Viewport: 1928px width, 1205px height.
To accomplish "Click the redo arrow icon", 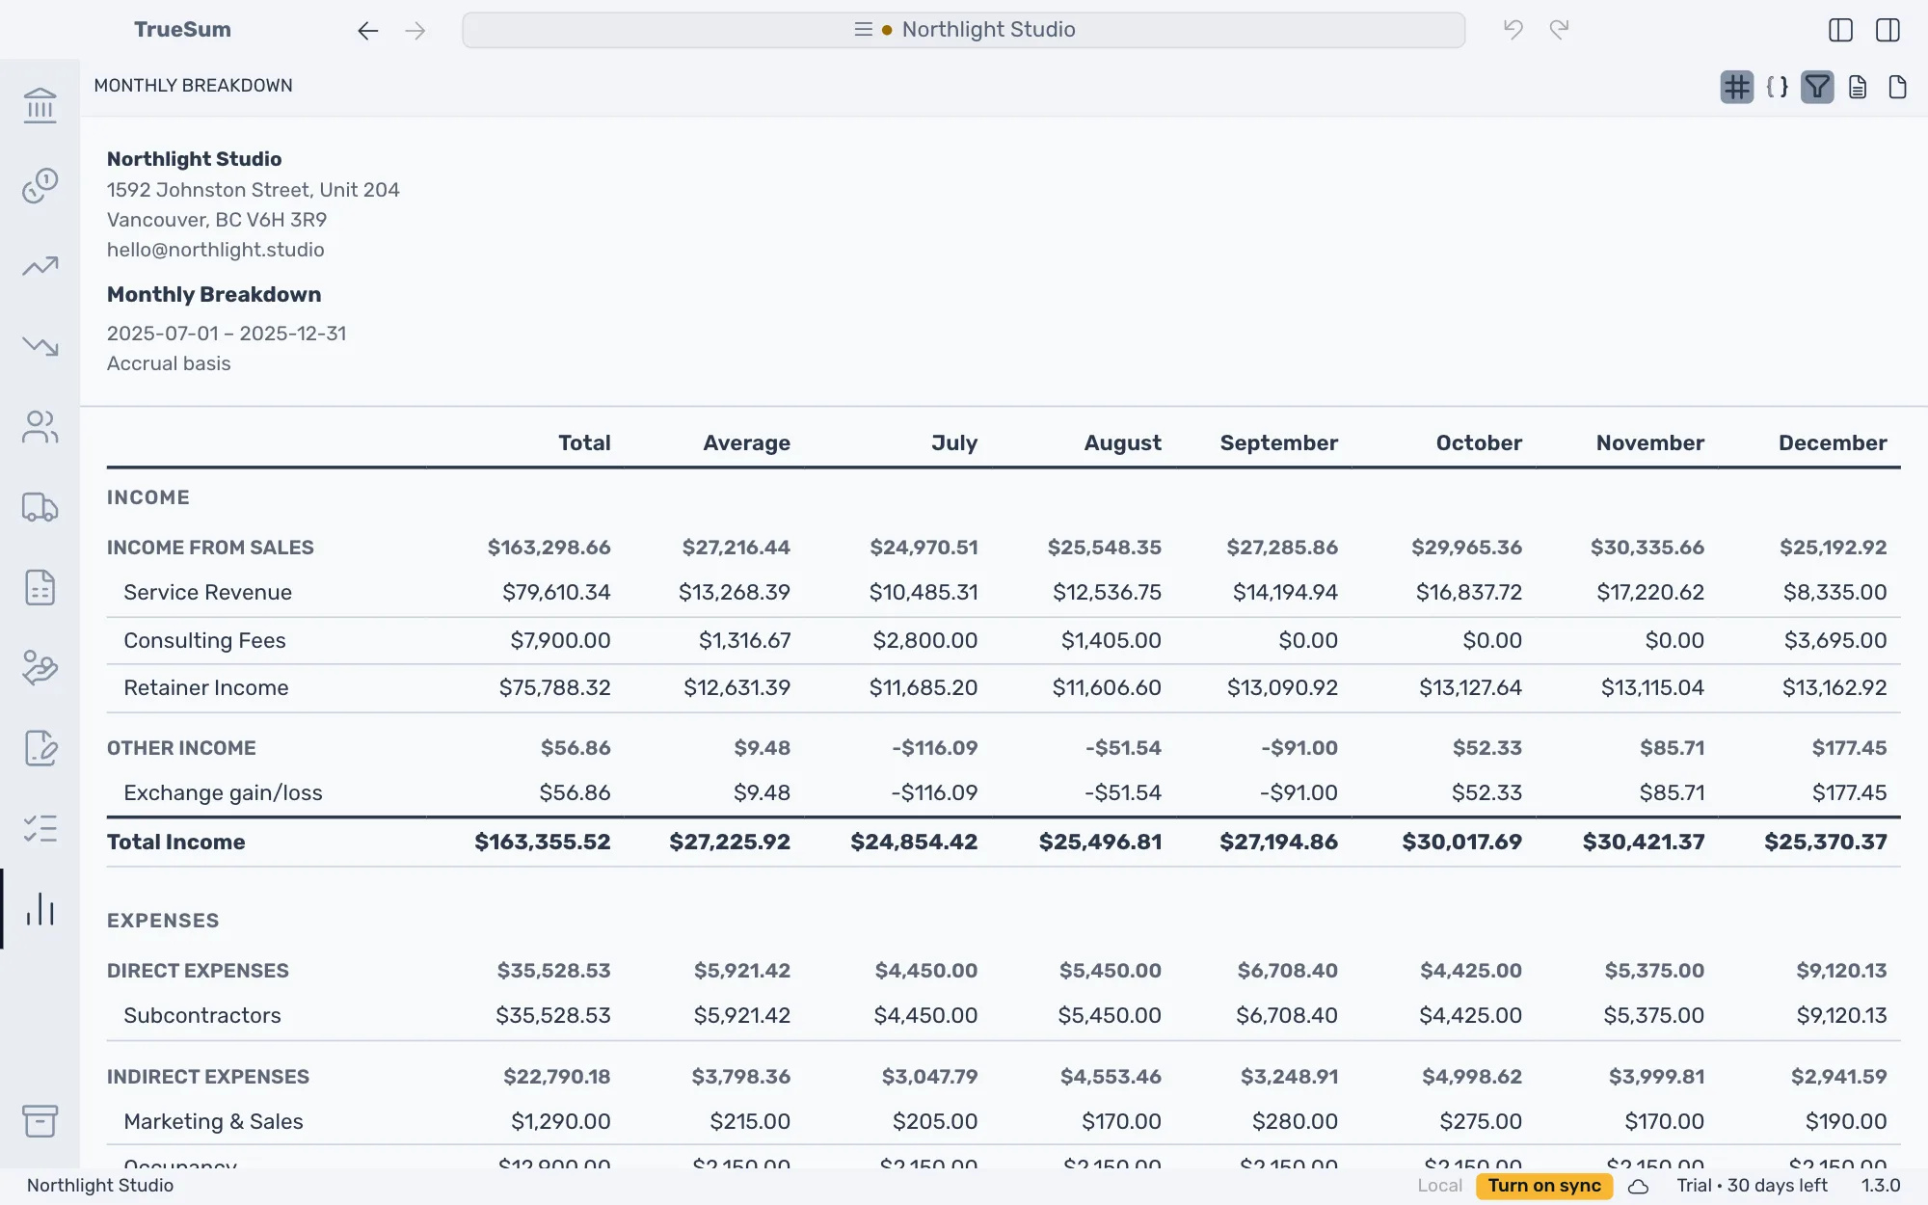I will click(1559, 30).
